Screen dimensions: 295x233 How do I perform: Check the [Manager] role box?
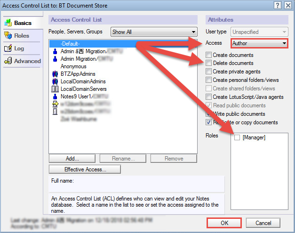tap(237, 137)
